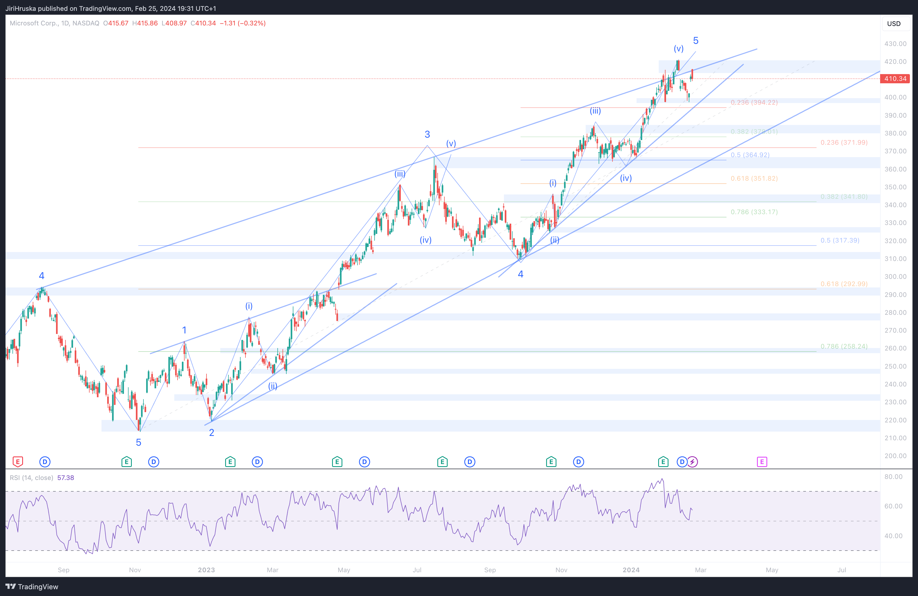
Task: Click the August 2022 dividend D marker
Action: (x=45, y=461)
